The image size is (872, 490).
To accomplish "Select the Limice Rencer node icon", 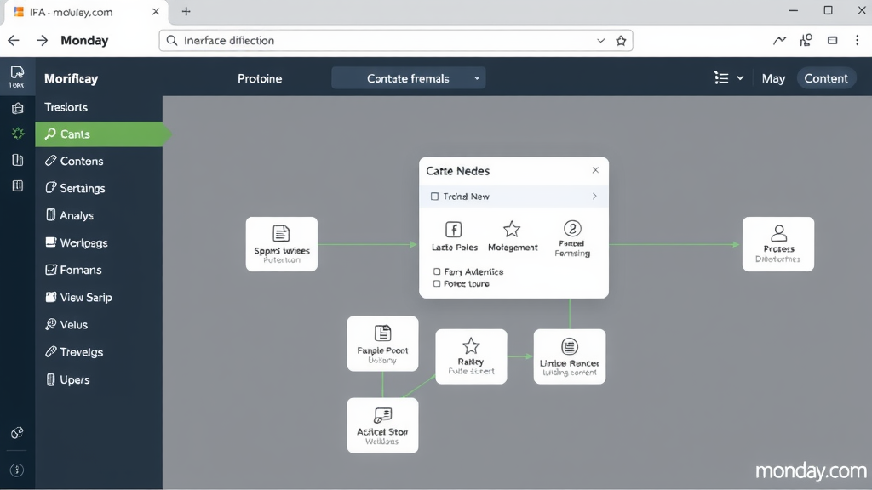I will 570,346.
